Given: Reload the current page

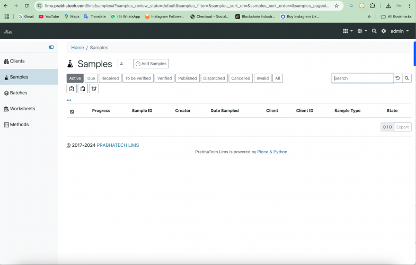Looking at the screenshot, I should point(26,6).
